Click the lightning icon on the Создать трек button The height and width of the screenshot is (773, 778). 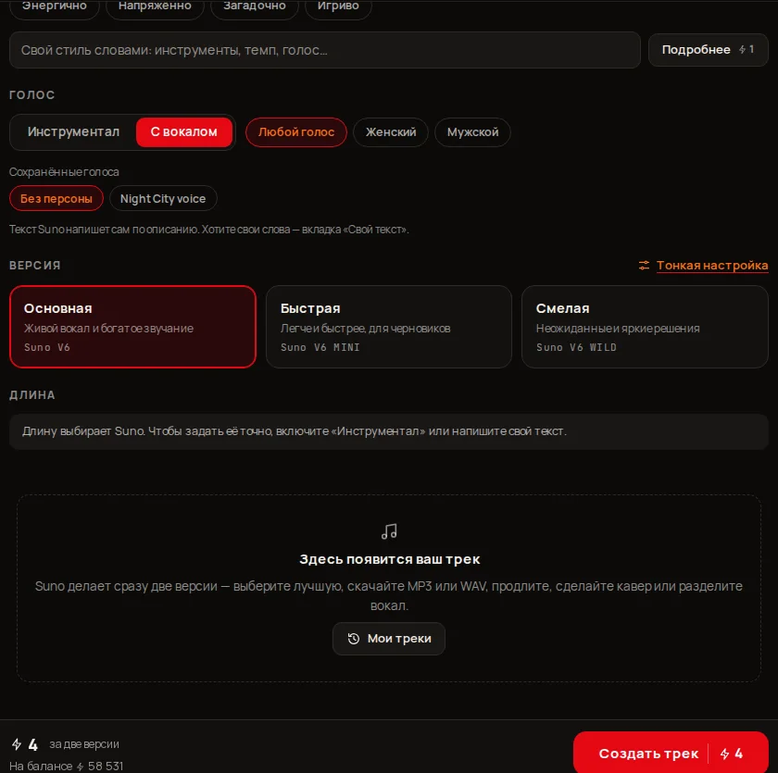[725, 754]
